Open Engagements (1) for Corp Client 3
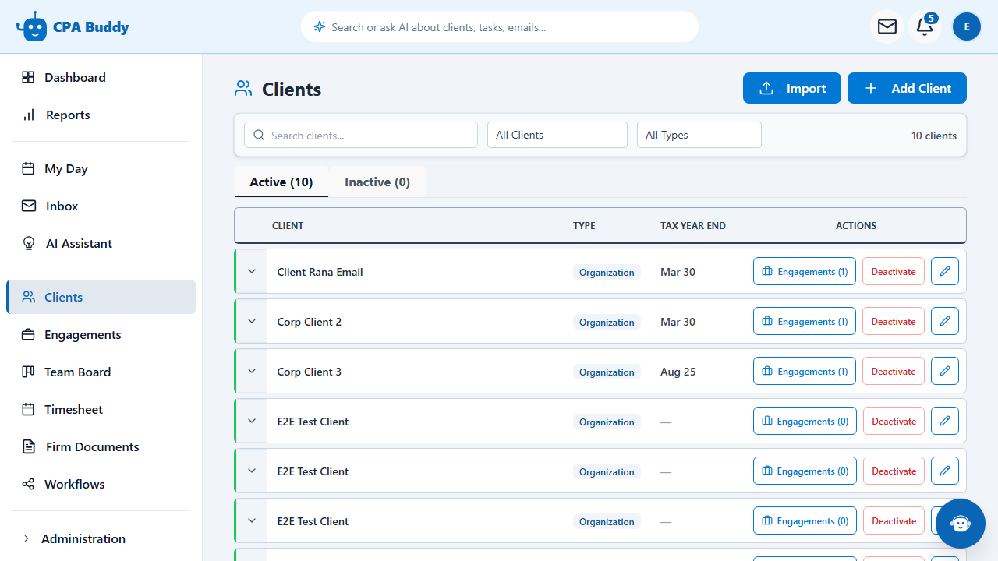Screen dimensions: 998x561 click(x=805, y=371)
